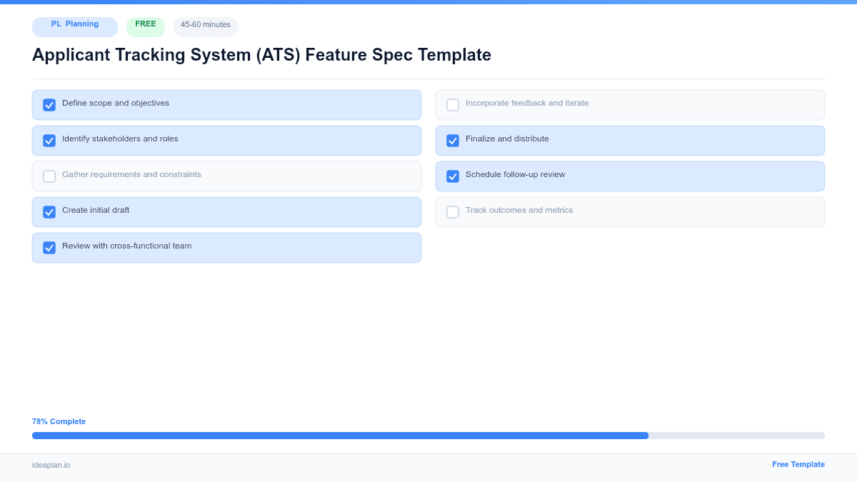This screenshot has width=857, height=482.
Task: Uncheck the Define scope and objectives checkbox
Action: coord(49,104)
